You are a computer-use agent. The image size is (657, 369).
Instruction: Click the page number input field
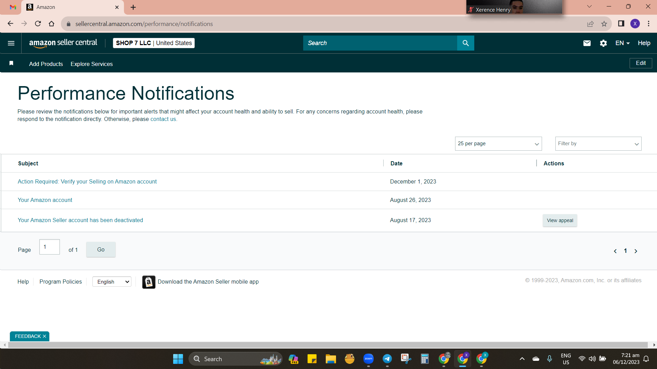click(x=50, y=247)
